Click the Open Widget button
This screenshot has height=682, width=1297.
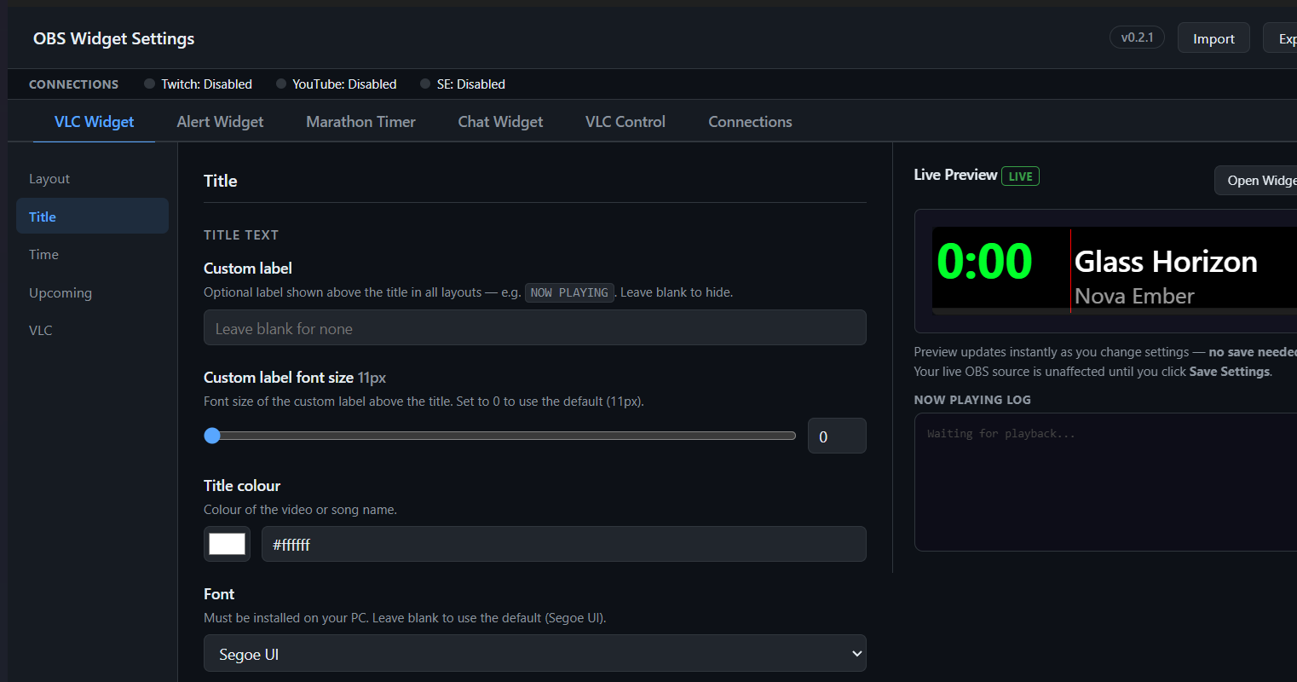(x=1256, y=181)
